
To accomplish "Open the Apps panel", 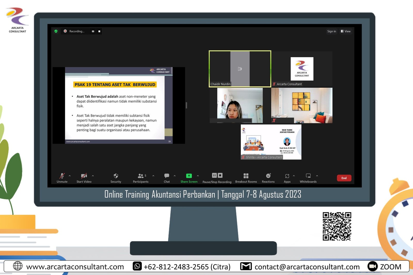I will point(287,176).
